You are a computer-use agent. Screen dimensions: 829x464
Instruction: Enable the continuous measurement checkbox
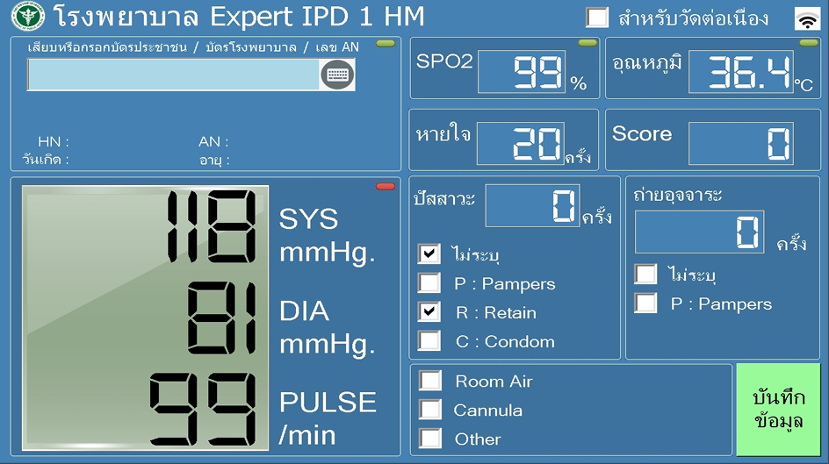pyautogui.click(x=597, y=18)
